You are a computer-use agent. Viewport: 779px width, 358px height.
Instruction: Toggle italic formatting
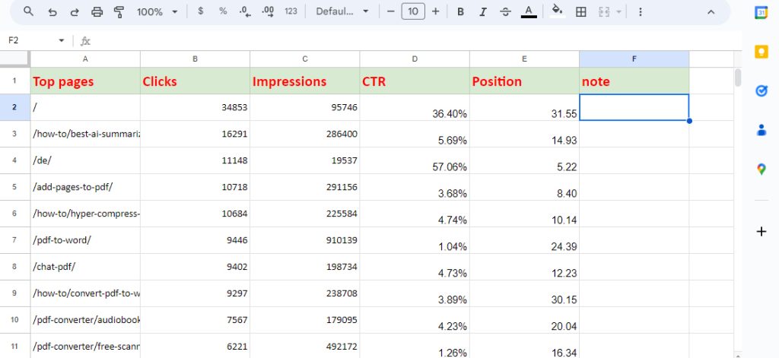tap(483, 12)
